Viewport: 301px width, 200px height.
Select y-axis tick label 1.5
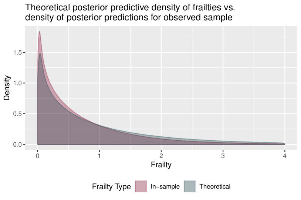pyautogui.click(x=17, y=53)
